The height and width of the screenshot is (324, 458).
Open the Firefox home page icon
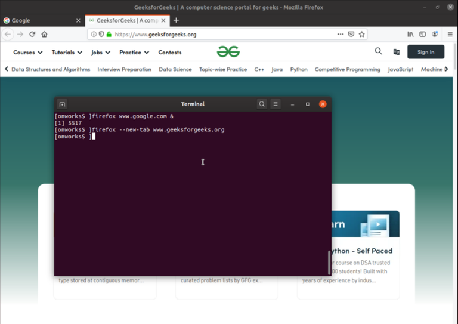[x=44, y=34]
